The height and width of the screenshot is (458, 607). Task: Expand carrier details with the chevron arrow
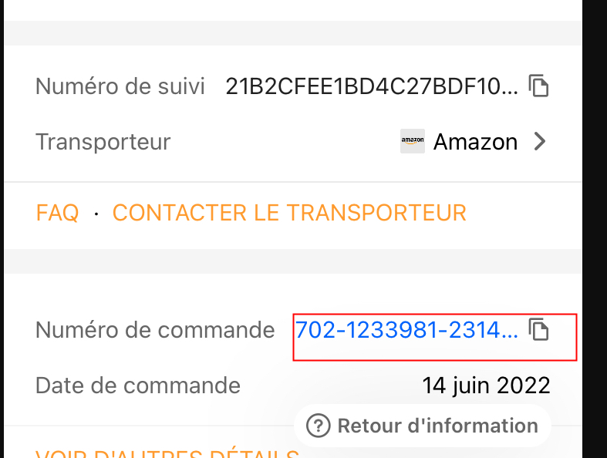[540, 142]
